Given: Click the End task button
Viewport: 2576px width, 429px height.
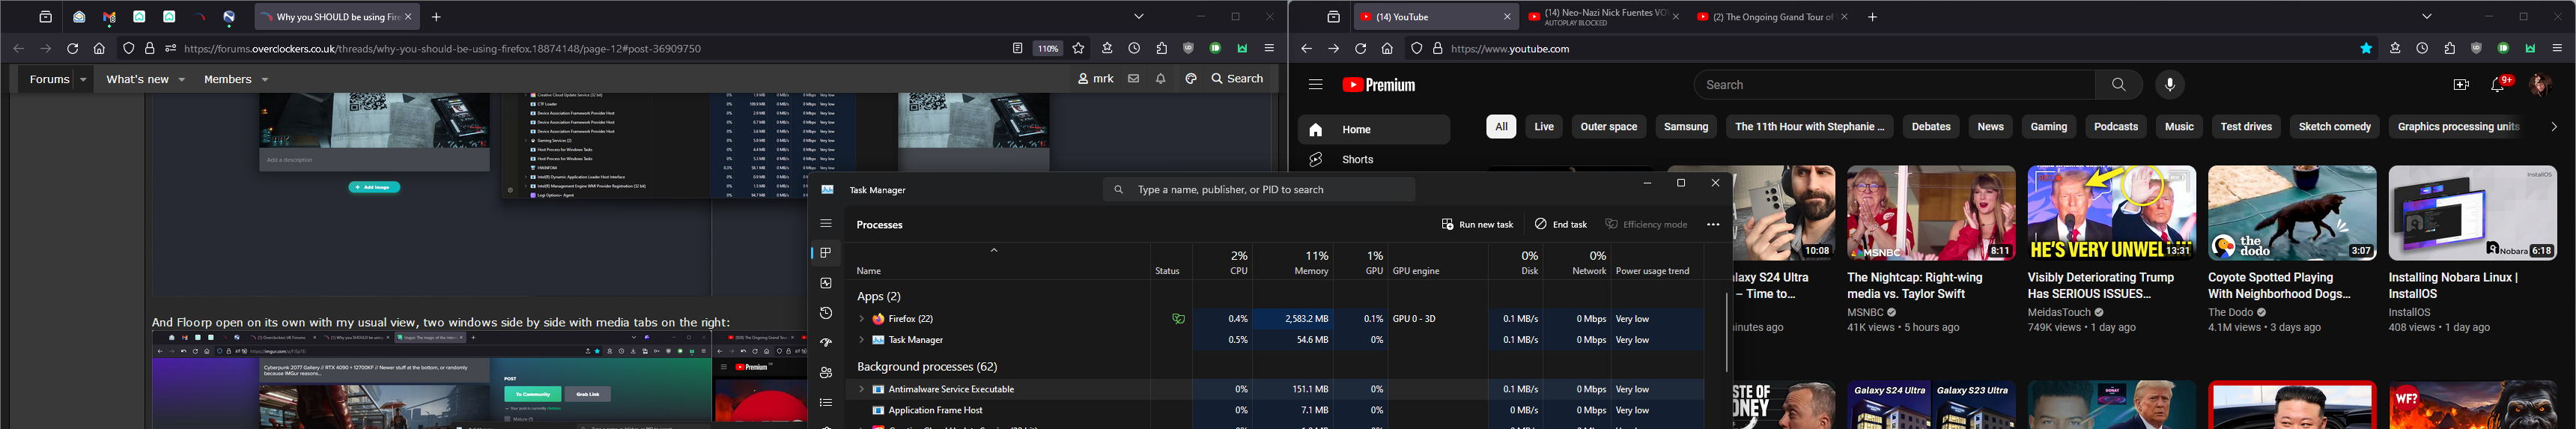Looking at the screenshot, I should click(1561, 225).
